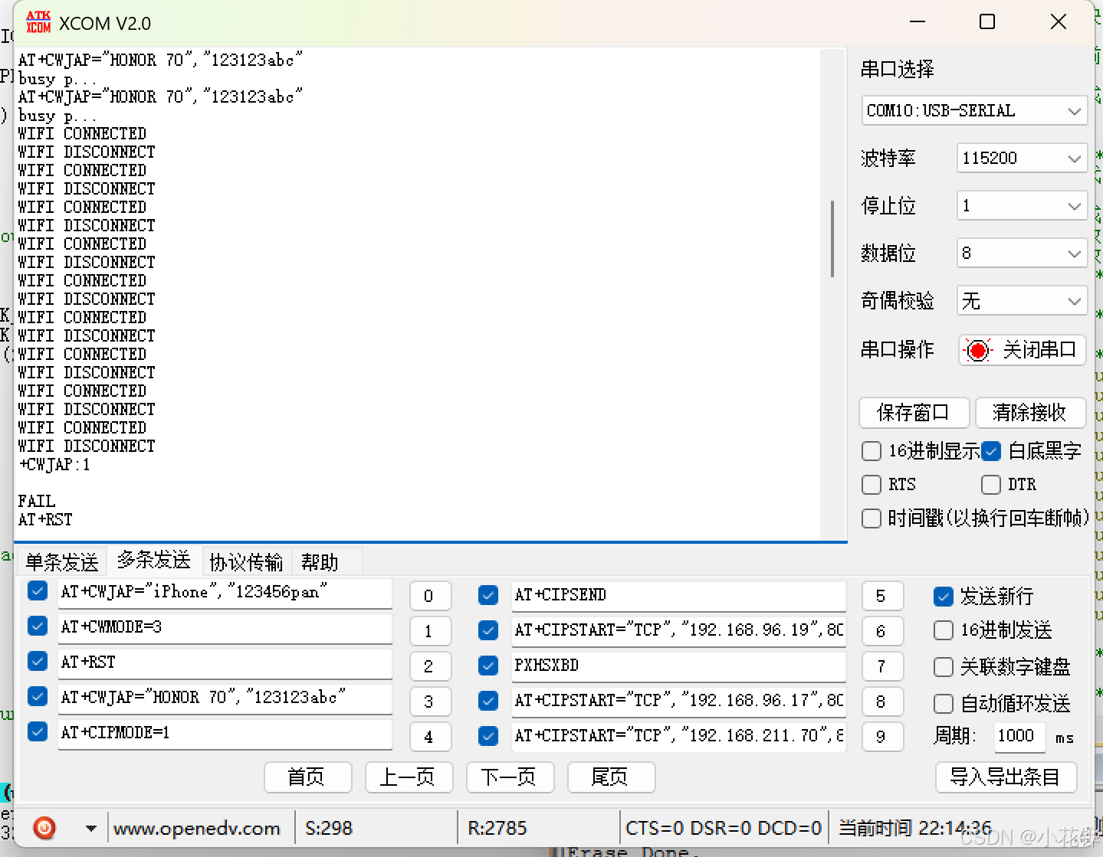The image size is (1103, 857).
Task: Click the 导入导出条目 button
Action: [x=1006, y=777]
